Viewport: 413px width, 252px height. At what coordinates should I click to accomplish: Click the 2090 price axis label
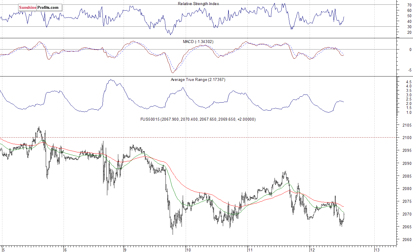click(x=407, y=163)
